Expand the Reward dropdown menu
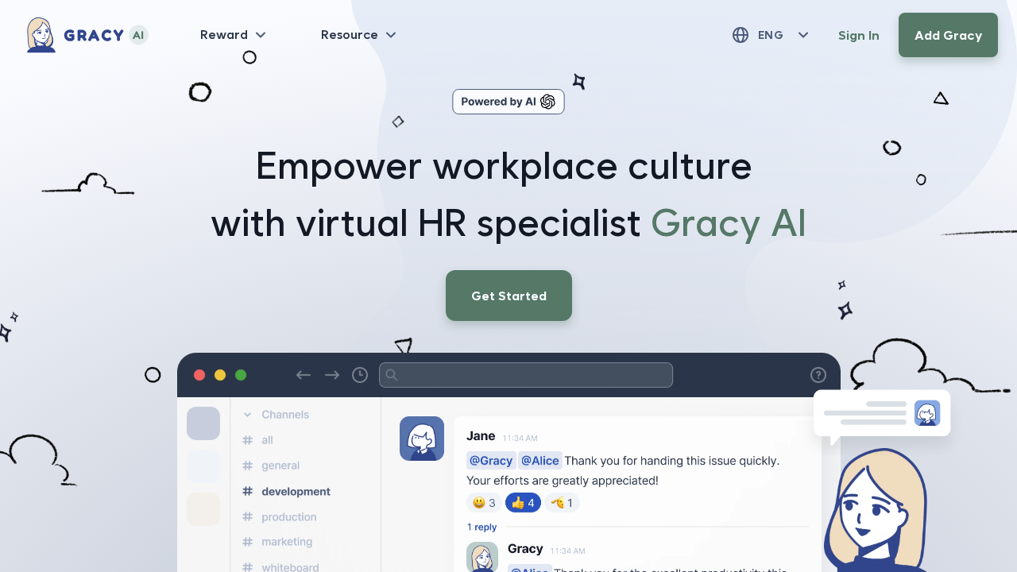This screenshot has width=1017, height=572. pyautogui.click(x=233, y=35)
